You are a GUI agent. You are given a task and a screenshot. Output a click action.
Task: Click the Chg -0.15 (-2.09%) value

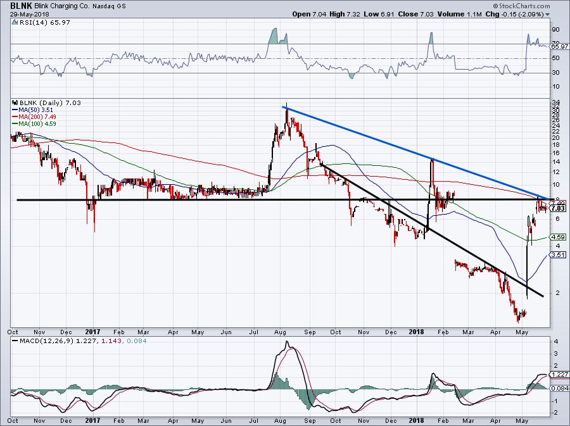point(514,14)
